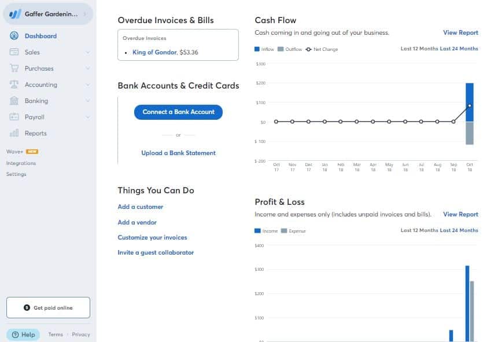498x342 pixels.
Task: Expand the Sales menu chevron
Action: click(87, 52)
